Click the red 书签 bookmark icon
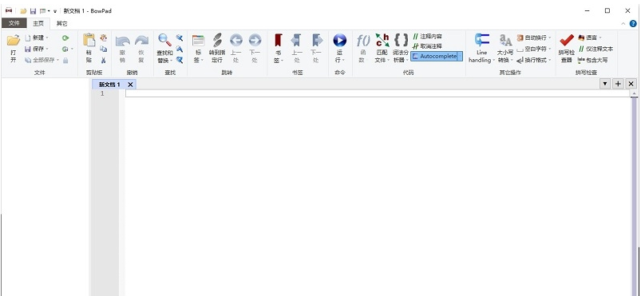The width and height of the screenshot is (641, 296). pos(278,40)
